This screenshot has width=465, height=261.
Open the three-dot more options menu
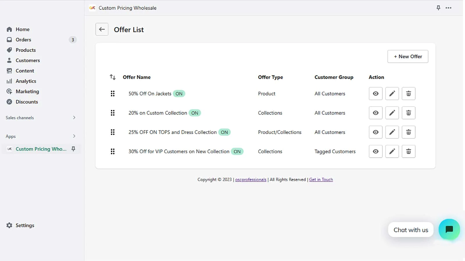coord(448,8)
